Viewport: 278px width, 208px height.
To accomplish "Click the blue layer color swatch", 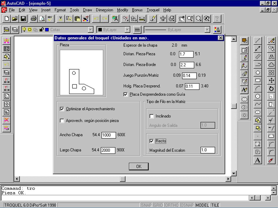I will coord(47,30).
